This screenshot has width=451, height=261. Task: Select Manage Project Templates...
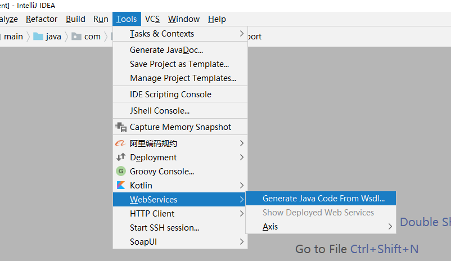click(180, 78)
